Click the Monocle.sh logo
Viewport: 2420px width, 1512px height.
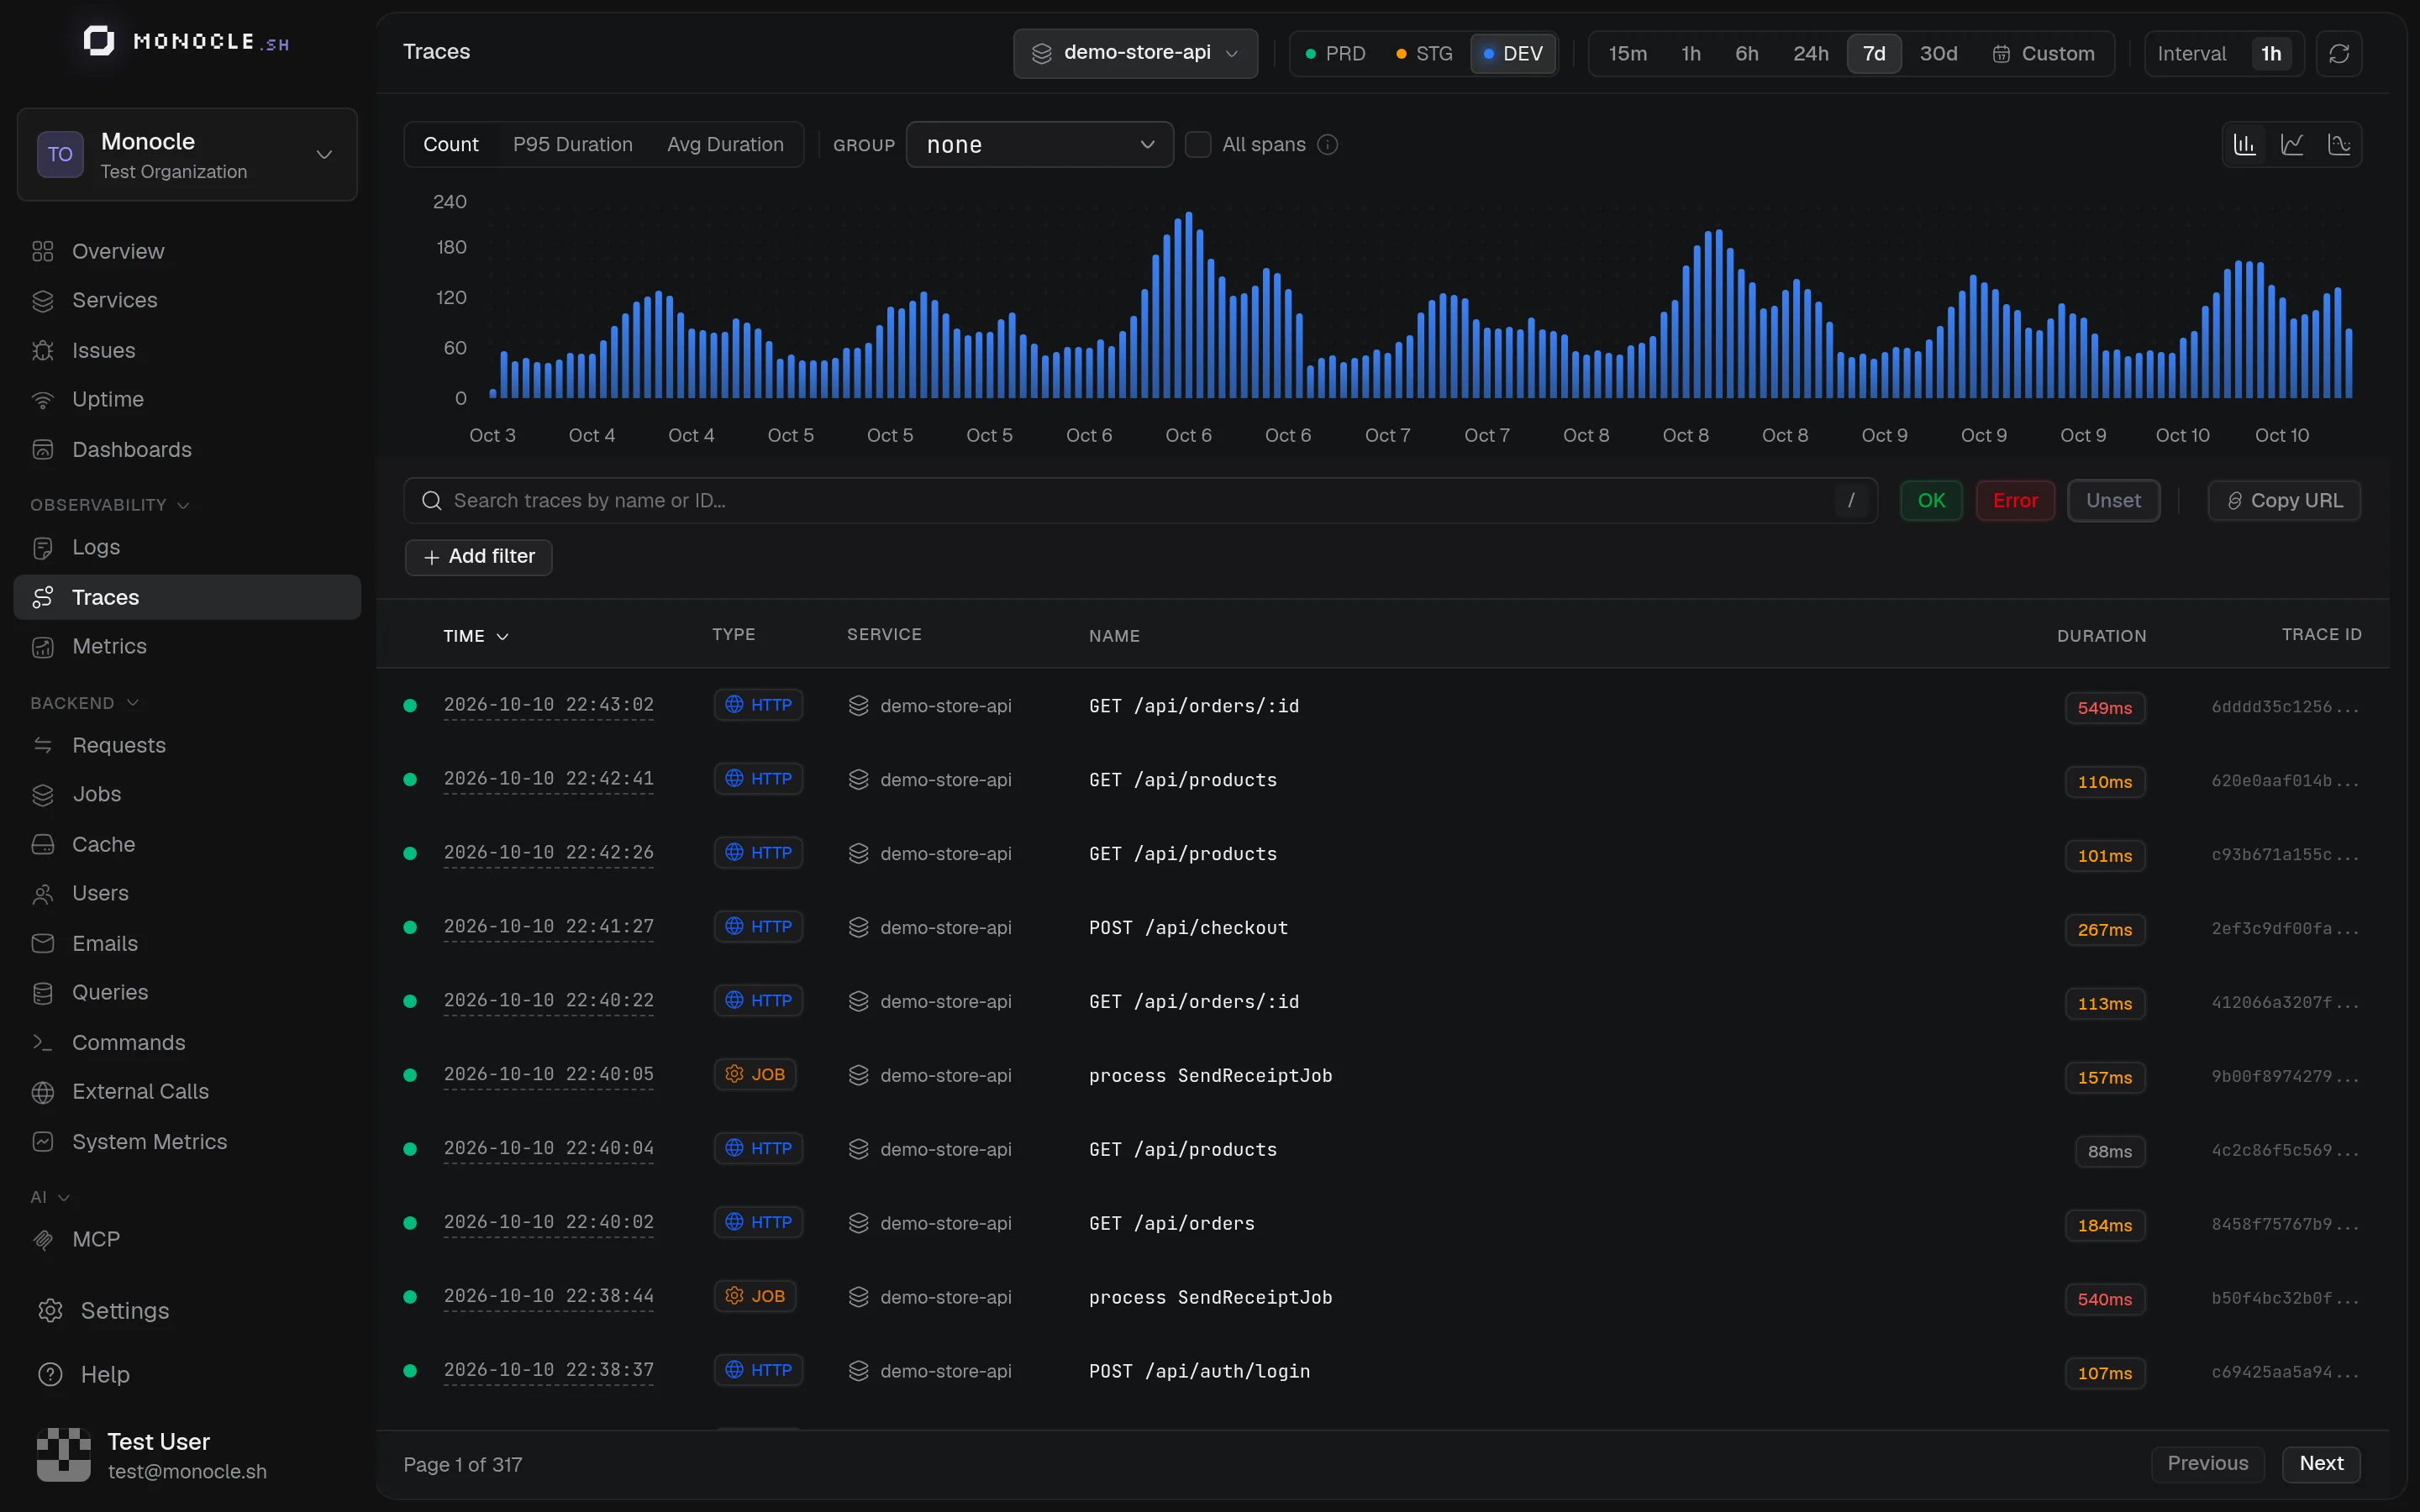tap(187, 41)
